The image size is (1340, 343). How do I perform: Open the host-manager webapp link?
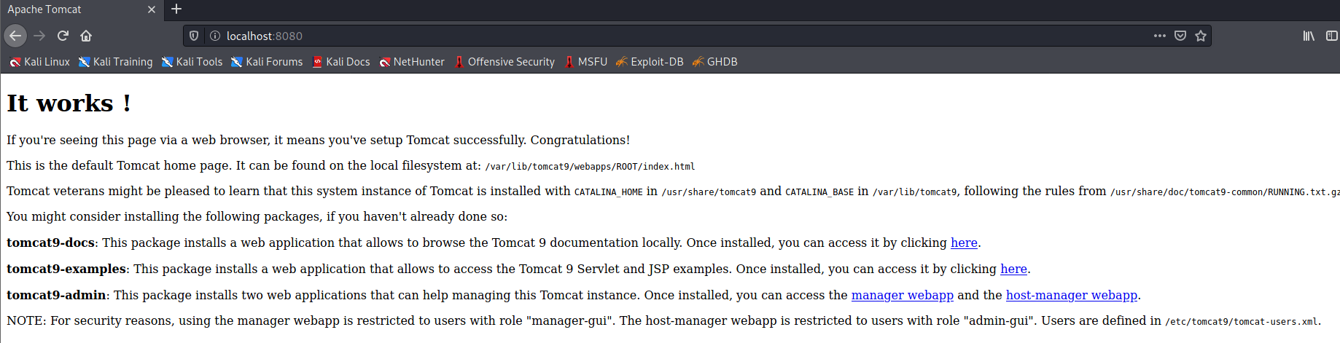click(x=1072, y=295)
